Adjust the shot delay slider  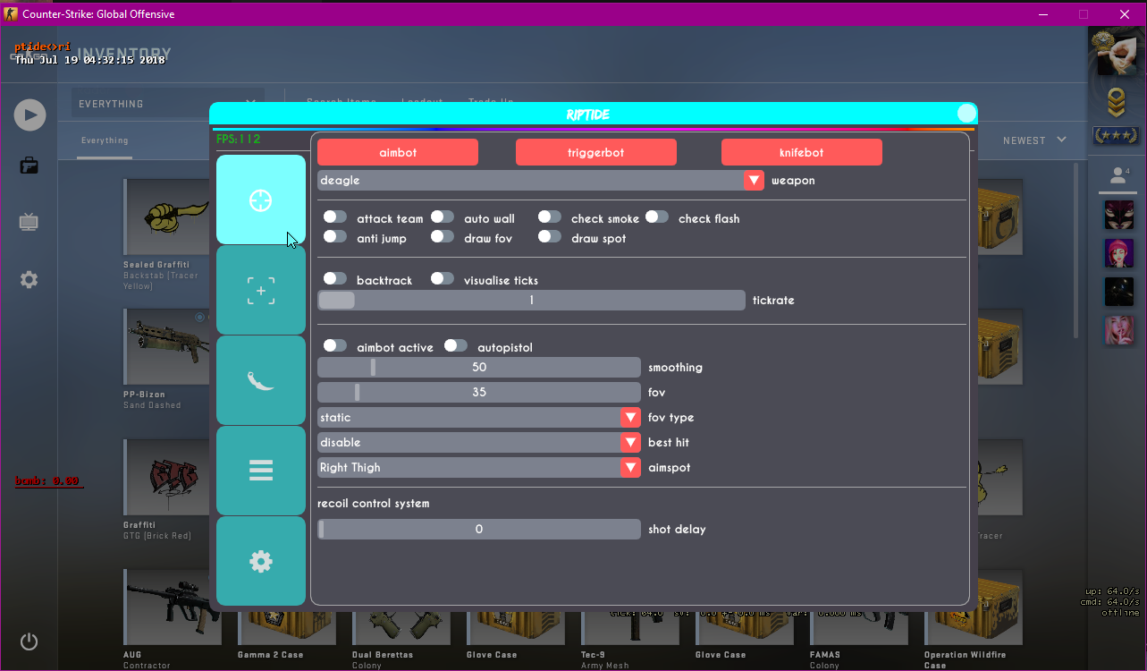click(479, 529)
